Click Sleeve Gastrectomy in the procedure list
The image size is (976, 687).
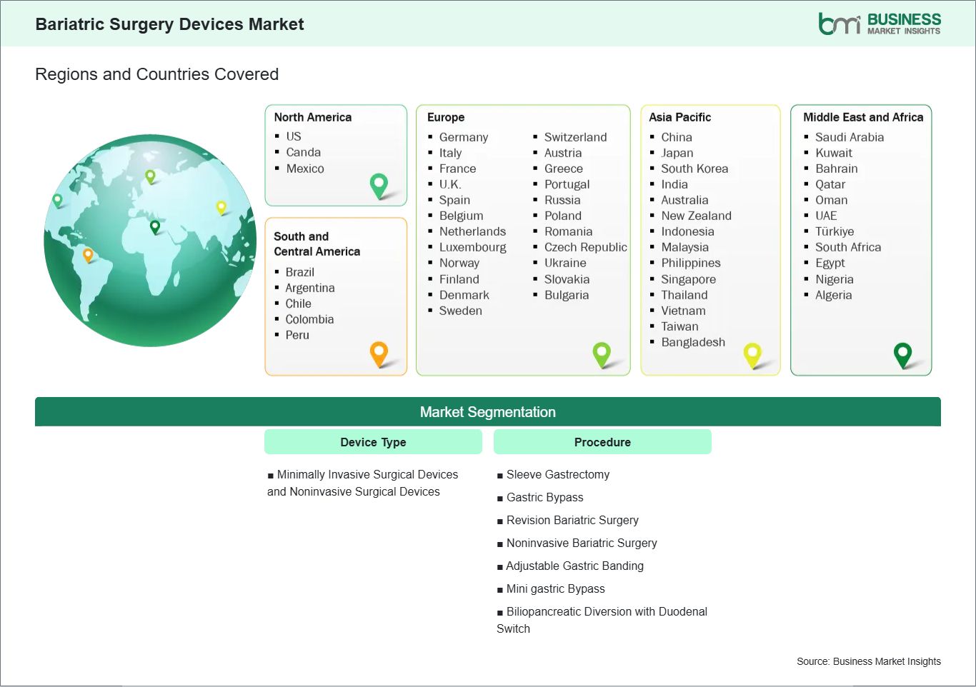[x=557, y=475]
